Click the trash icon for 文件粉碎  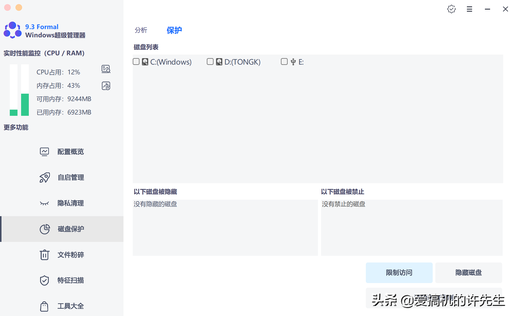tap(44, 255)
